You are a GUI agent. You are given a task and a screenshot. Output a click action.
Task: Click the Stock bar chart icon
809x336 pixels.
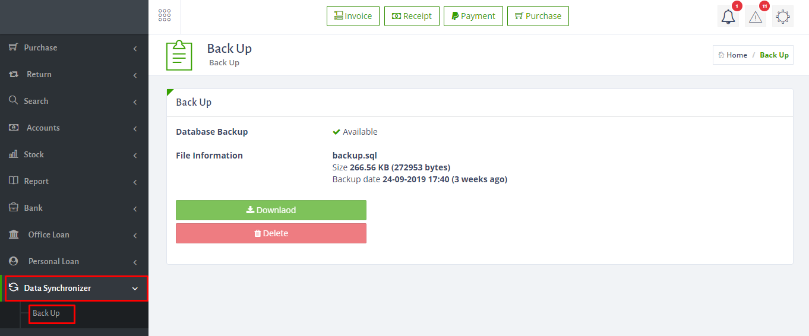pos(13,154)
